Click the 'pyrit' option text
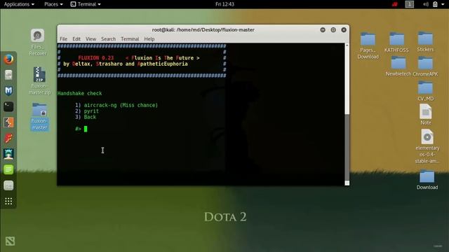This screenshot has width=449, height=252. (x=91, y=111)
